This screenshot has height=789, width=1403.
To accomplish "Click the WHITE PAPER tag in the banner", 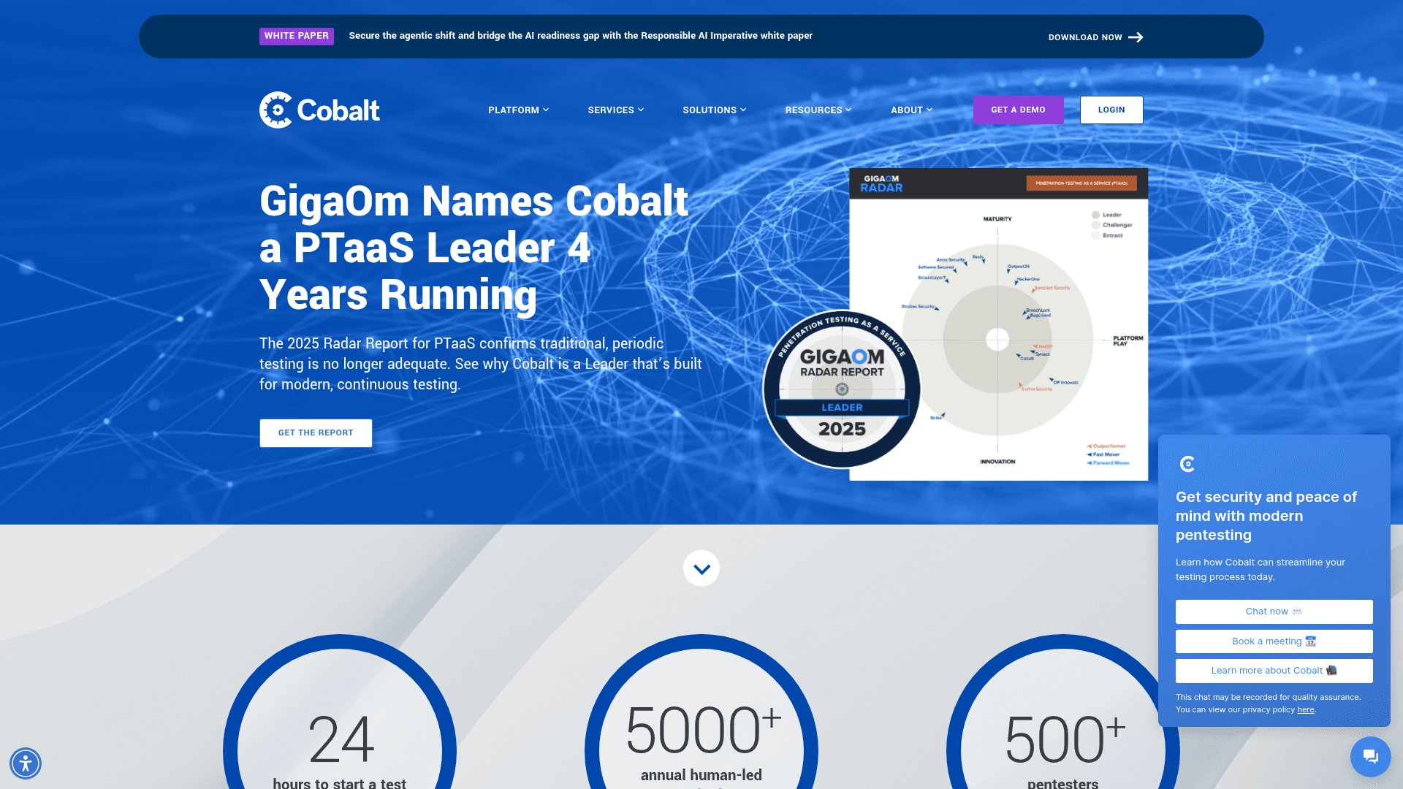I will [296, 35].
